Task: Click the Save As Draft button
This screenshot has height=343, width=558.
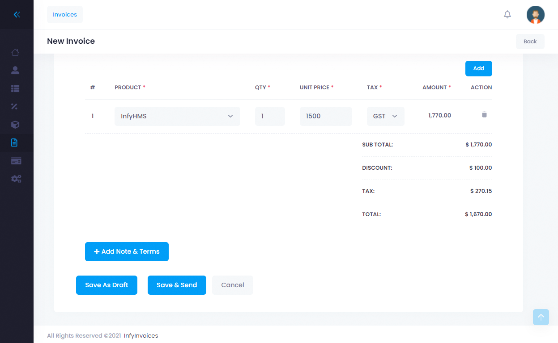Action: pos(106,285)
